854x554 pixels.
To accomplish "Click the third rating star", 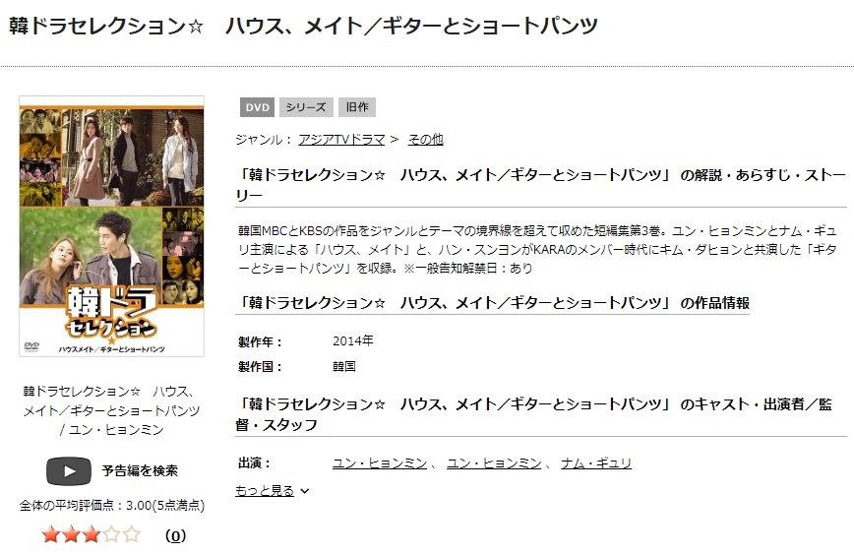I will click(x=91, y=534).
